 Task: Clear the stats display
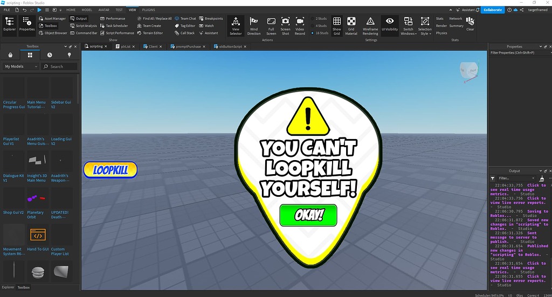[x=470, y=24]
